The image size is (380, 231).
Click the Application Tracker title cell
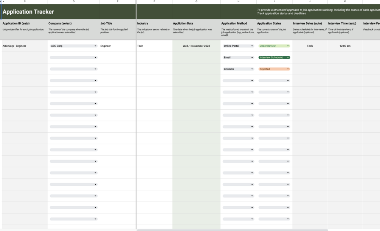[28, 12]
